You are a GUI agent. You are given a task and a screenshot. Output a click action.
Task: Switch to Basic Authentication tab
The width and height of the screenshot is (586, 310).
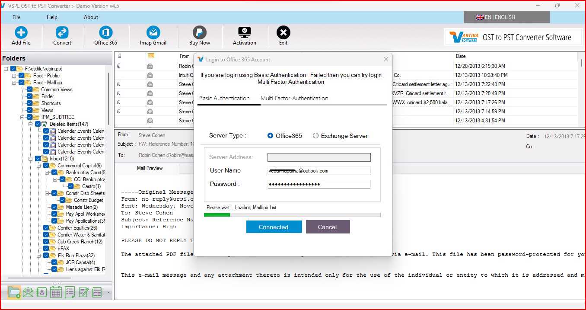(x=224, y=98)
